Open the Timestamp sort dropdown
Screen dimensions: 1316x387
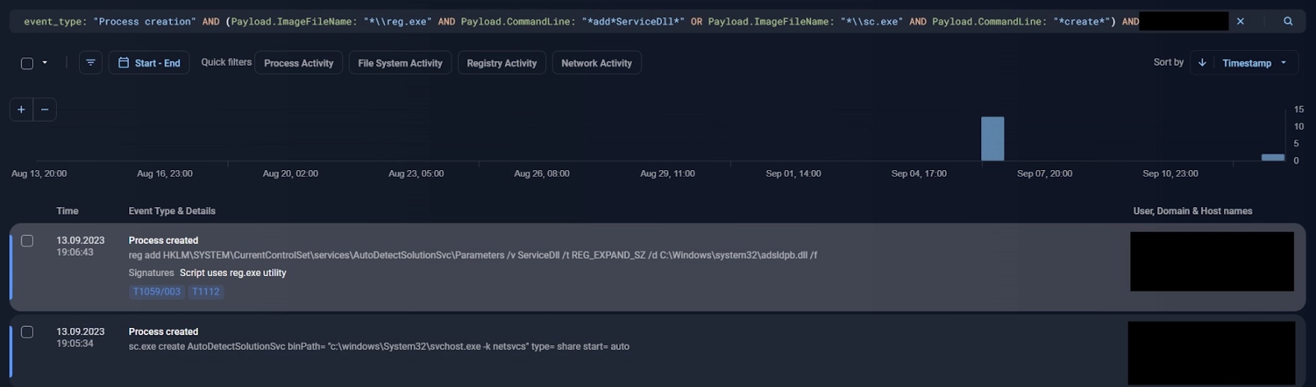coord(1254,62)
